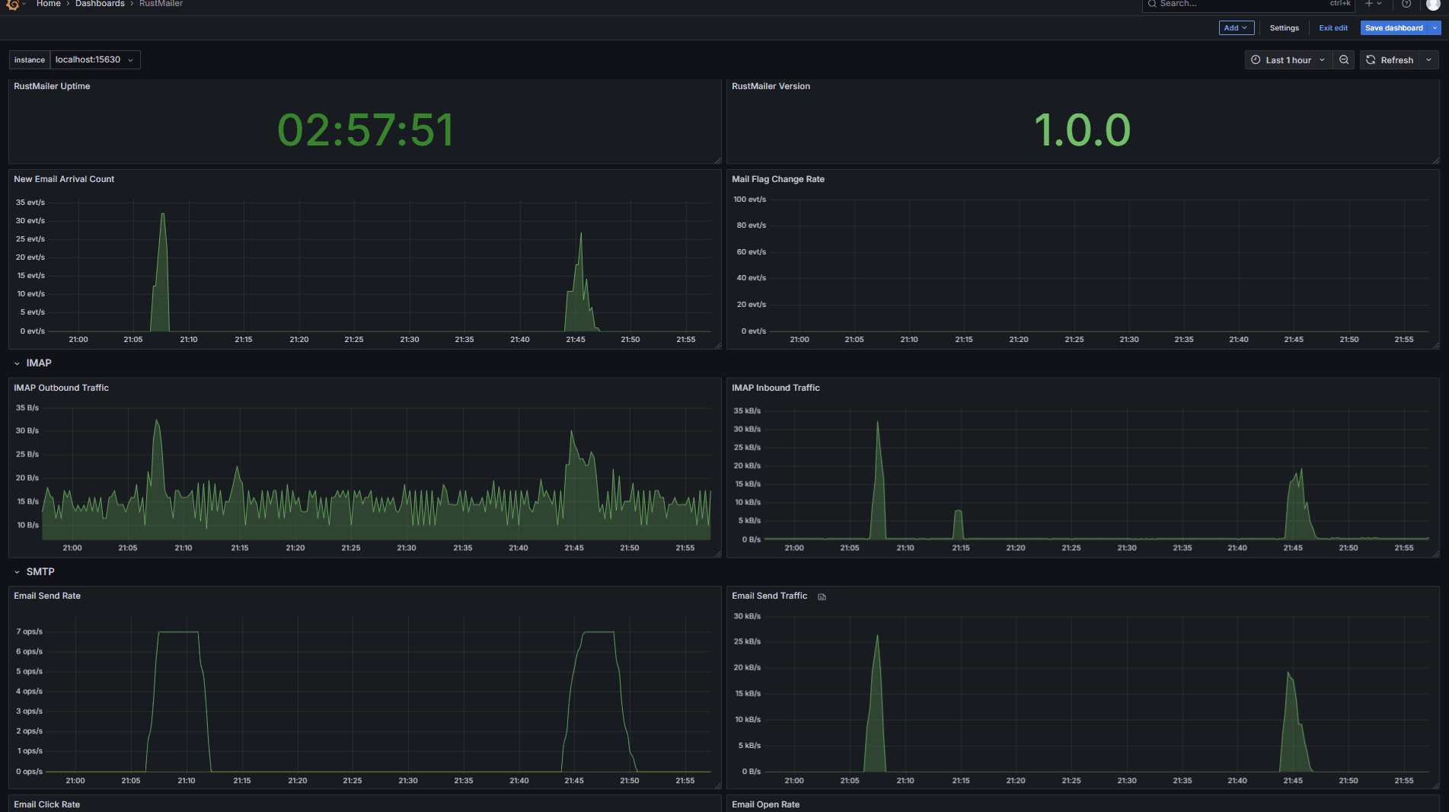The width and height of the screenshot is (1449, 812).
Task: Open the Last 1 hour time picker
Action: coord(1288,60)
